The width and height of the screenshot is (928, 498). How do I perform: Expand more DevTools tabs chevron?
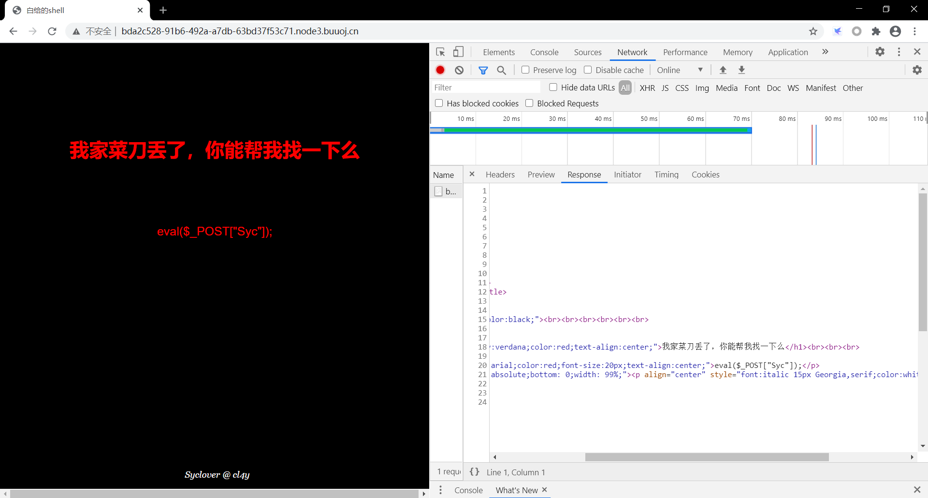click(825, 52)
